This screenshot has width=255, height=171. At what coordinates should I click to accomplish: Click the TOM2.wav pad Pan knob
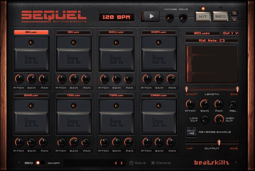tap(129, 142)
